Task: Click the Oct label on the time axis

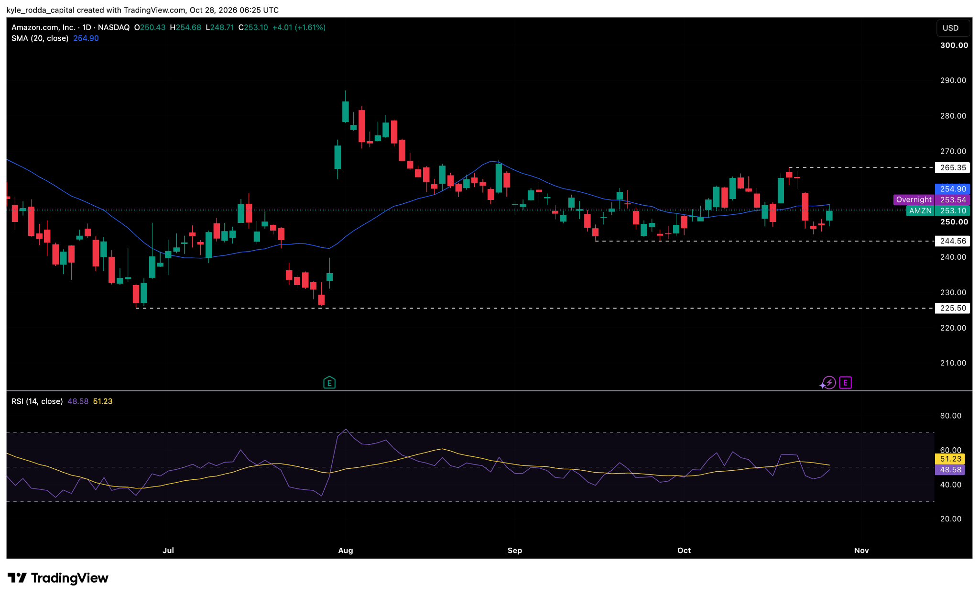Action: [684, 551]
